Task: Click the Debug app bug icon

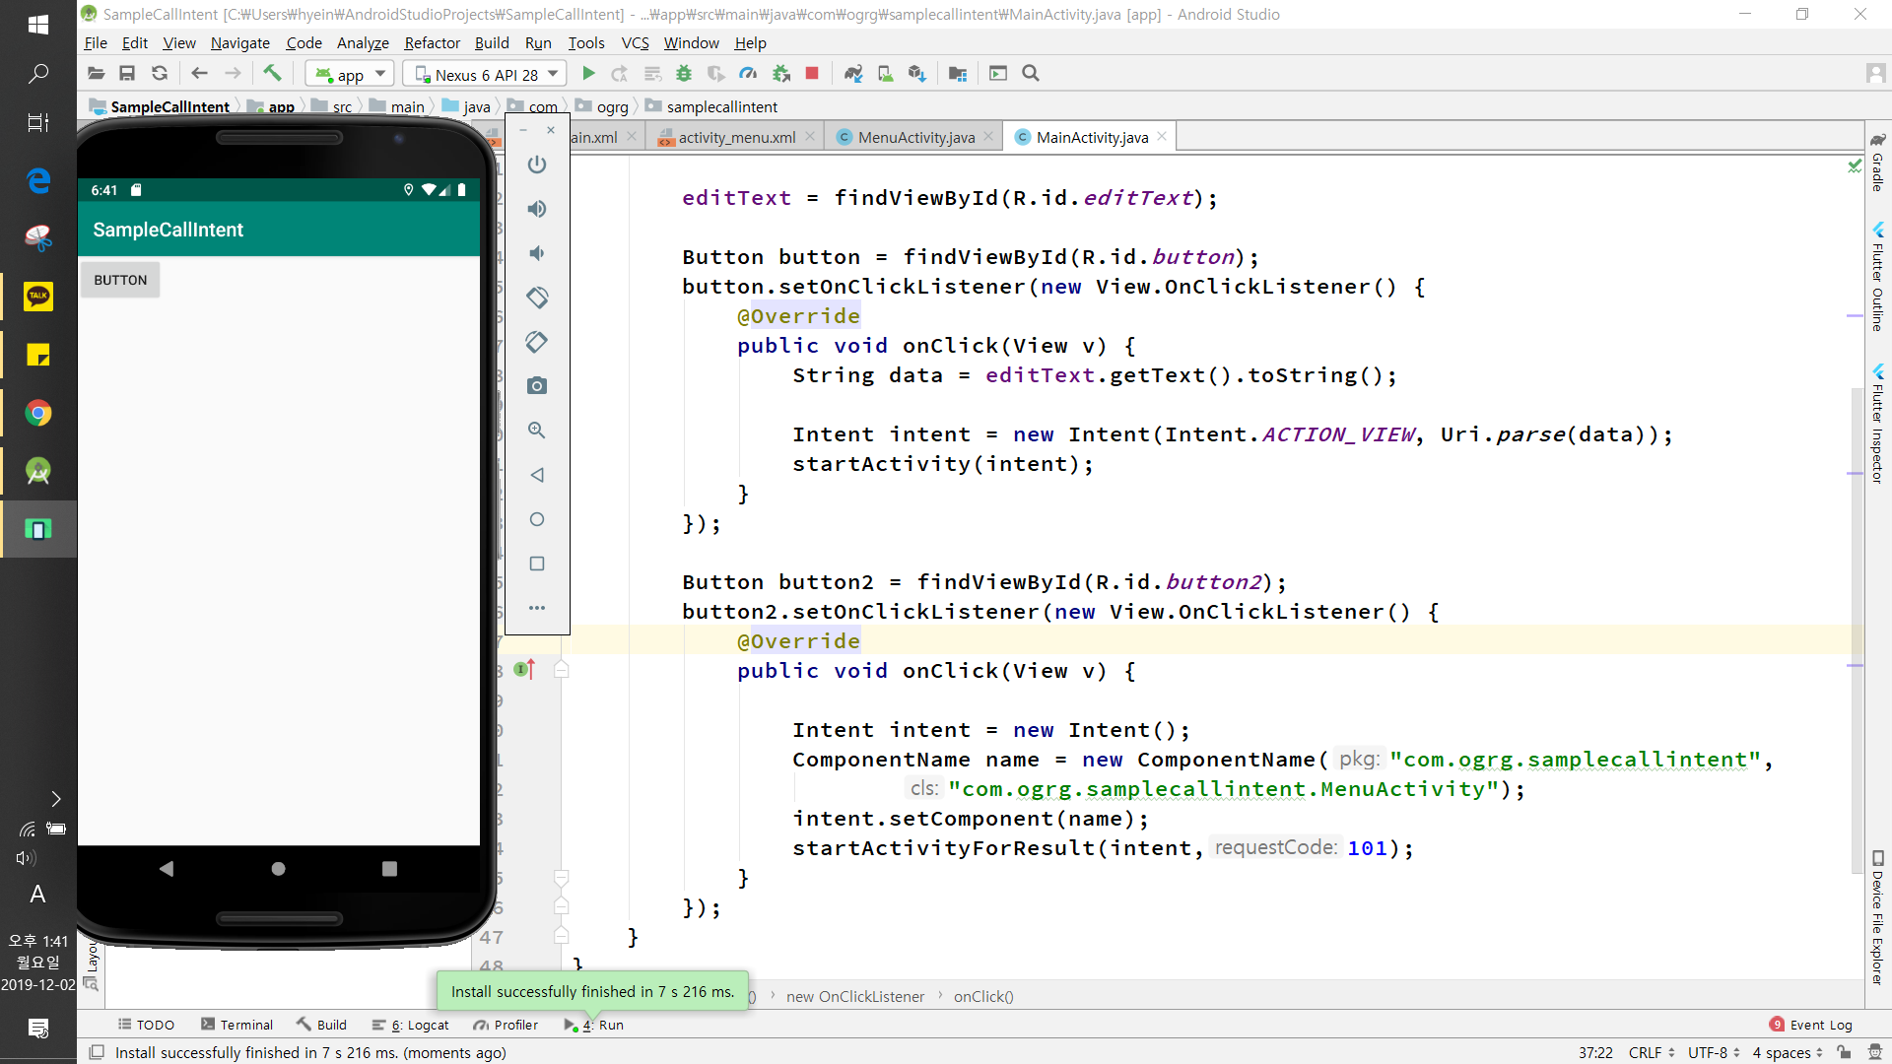Action: (684, 74)
